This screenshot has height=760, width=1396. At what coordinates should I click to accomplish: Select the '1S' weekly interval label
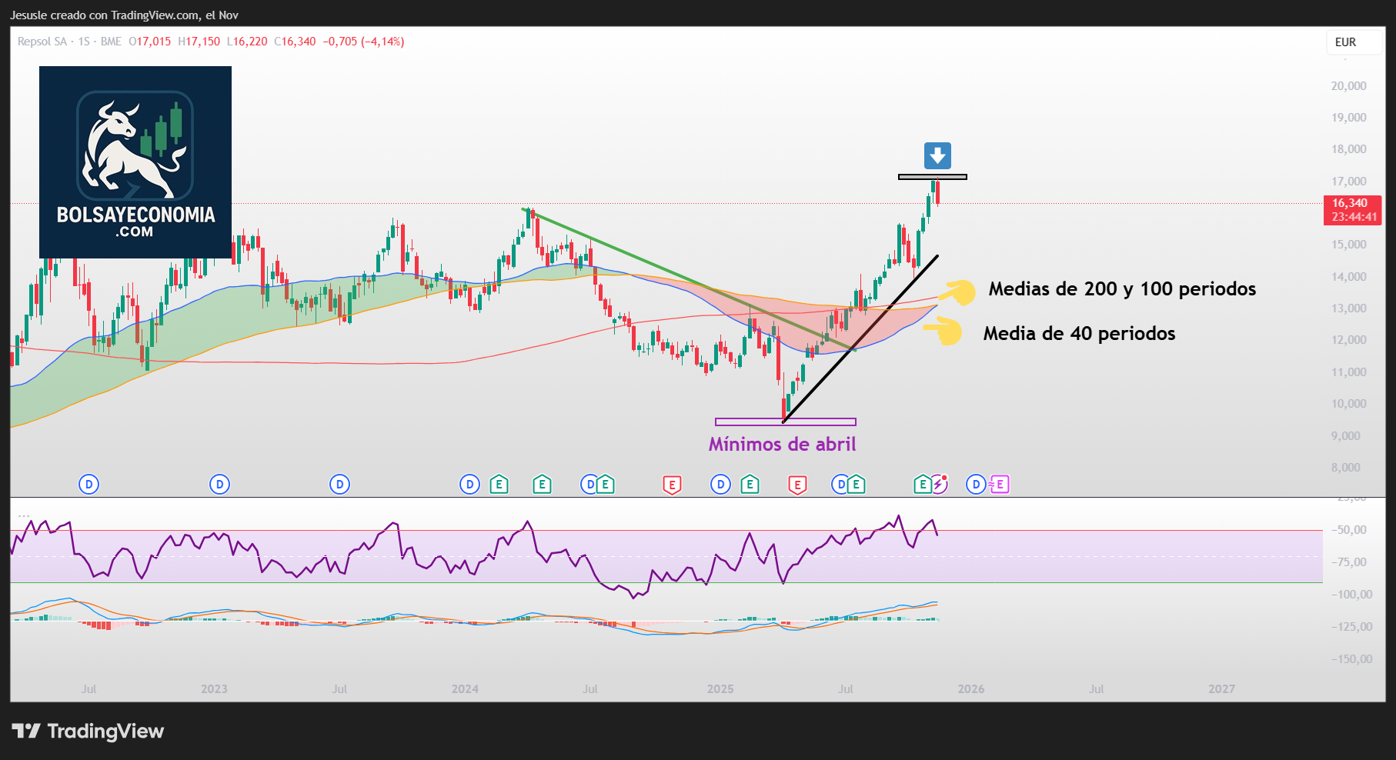(x=84, y=42)
